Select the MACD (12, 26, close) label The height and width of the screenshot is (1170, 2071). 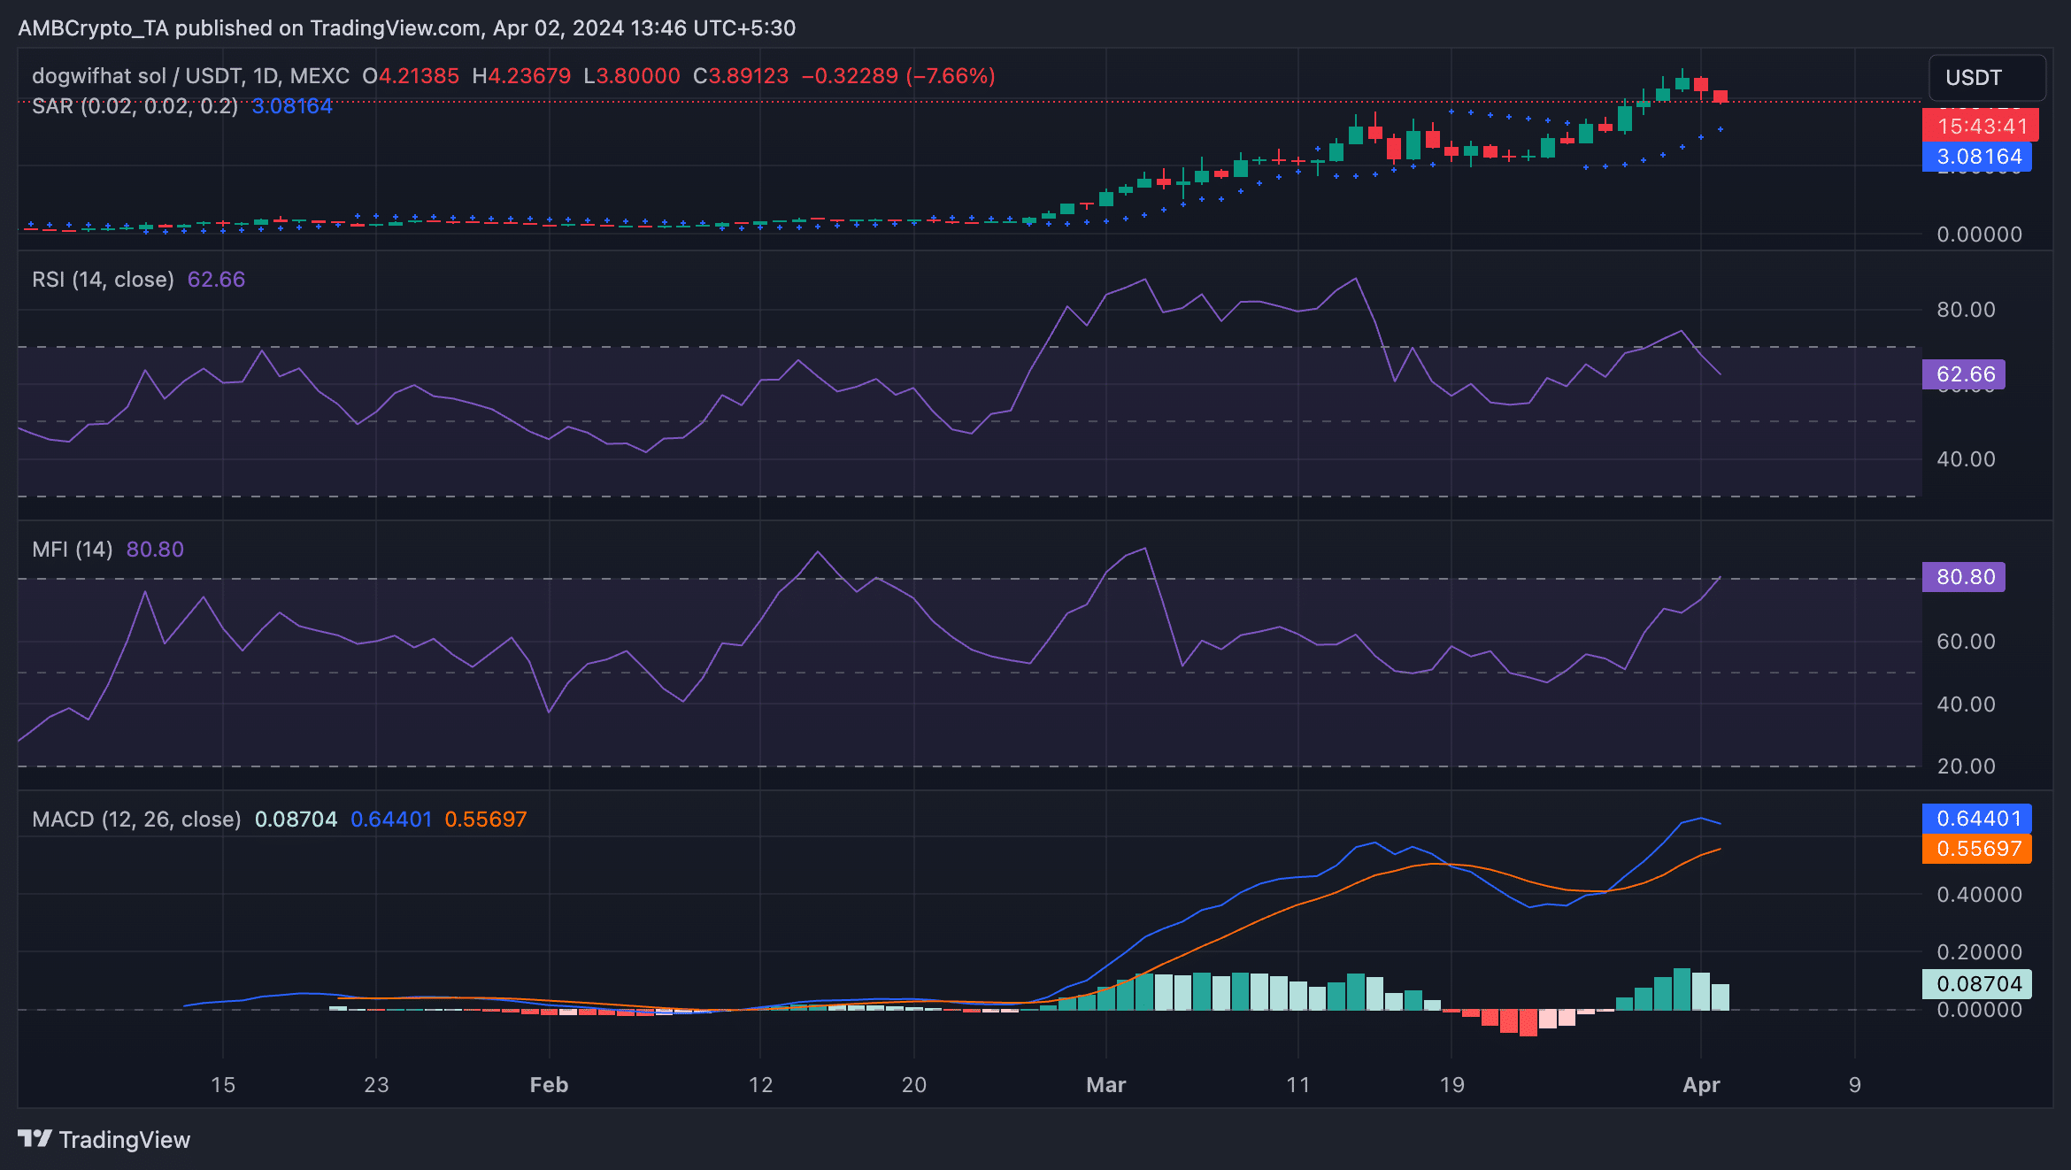coord(137,820)
